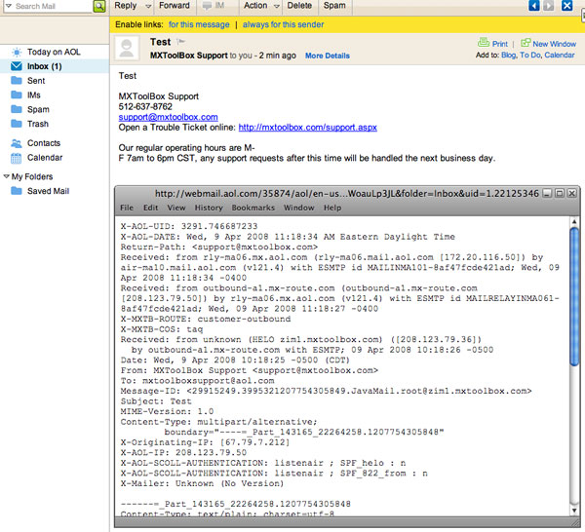
Task: Collapse the My Folders section
Action: (x=6, y=177)
